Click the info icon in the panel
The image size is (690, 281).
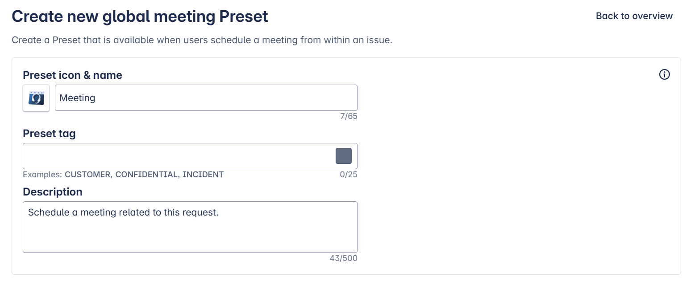[664, 74]
